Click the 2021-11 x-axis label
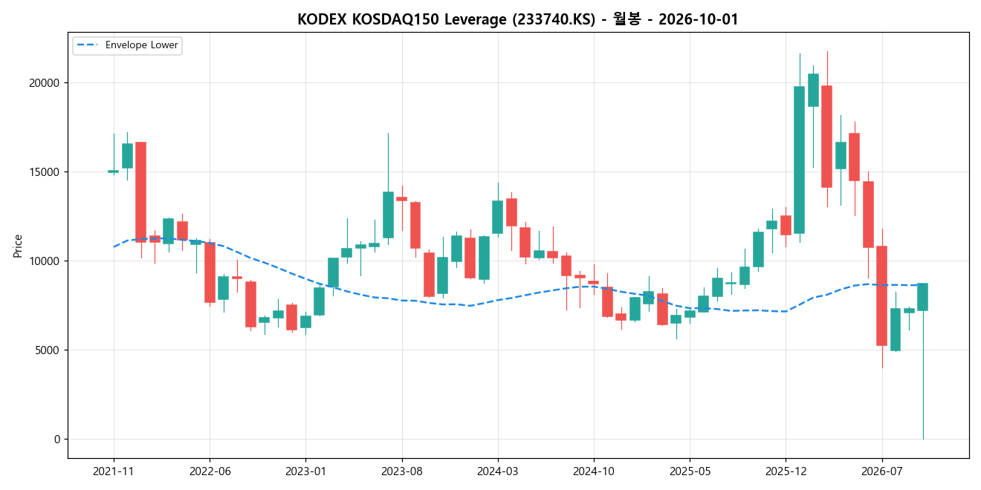 (114, 471)
